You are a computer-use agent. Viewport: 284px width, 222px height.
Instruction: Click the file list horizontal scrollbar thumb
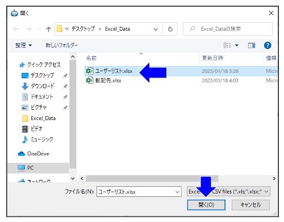pos(152,178)
